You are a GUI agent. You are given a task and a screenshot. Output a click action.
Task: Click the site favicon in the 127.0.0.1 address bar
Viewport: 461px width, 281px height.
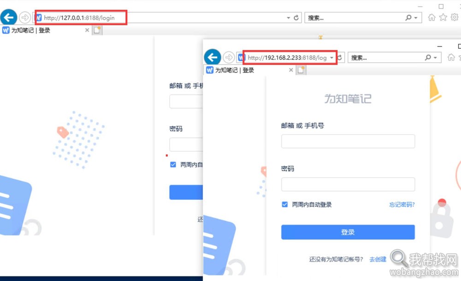coord(39,17)
